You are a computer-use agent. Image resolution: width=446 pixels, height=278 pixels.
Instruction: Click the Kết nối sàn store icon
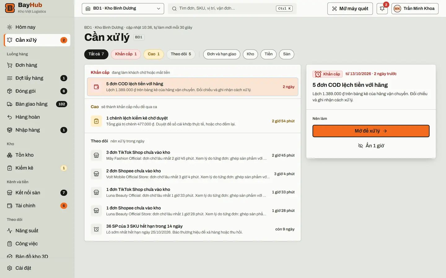10,193
